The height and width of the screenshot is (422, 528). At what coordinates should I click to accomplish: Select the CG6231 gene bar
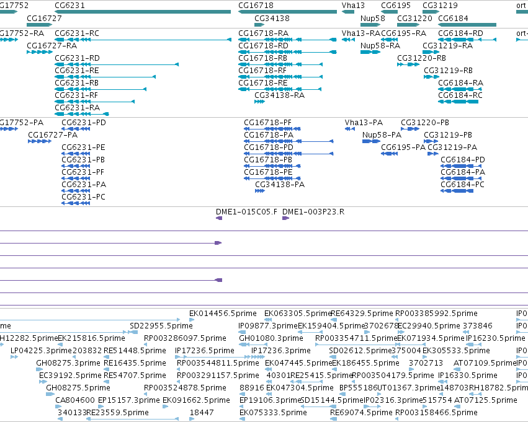tap(143, 12)
